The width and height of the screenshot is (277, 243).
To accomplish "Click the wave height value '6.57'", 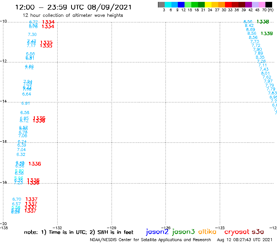I will [16, 204].
